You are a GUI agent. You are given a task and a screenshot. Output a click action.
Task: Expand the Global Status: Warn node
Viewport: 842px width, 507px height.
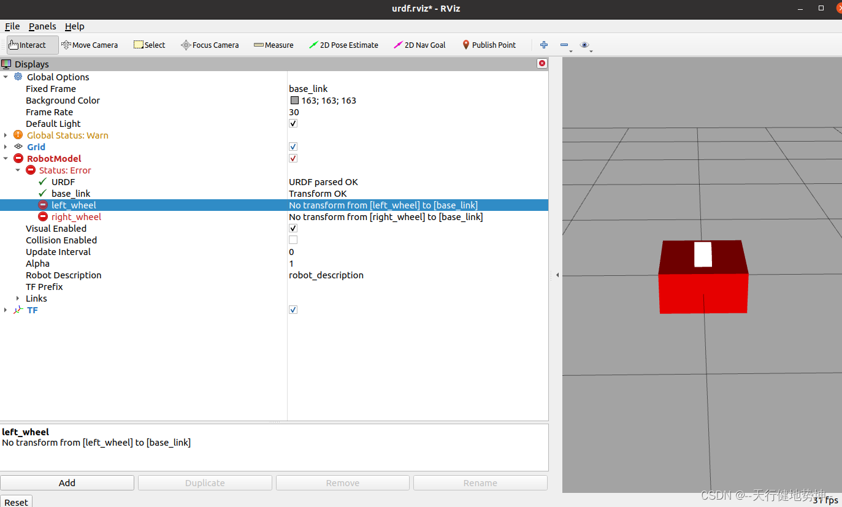coord(6,135)
